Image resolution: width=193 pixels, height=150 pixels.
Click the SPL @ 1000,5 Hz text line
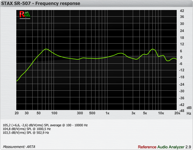(27, 129)
